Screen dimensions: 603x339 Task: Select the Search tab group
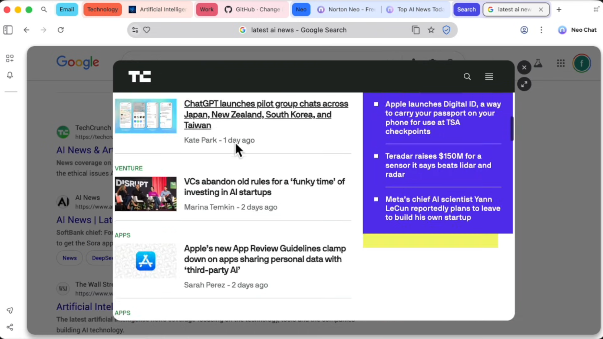pyautogui.click(x=466, y=9)
